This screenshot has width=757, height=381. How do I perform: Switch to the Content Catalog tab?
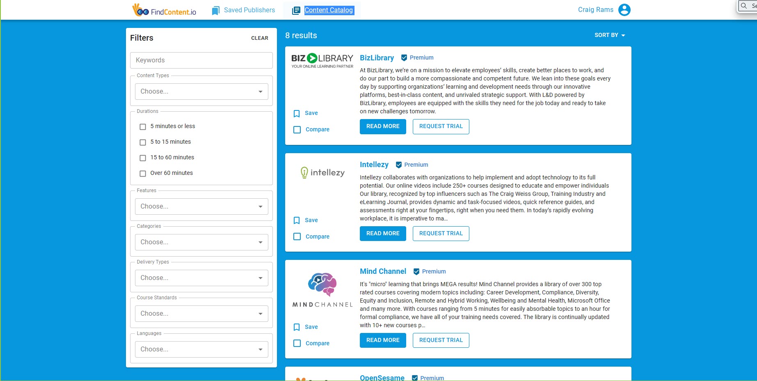[328, 10]
